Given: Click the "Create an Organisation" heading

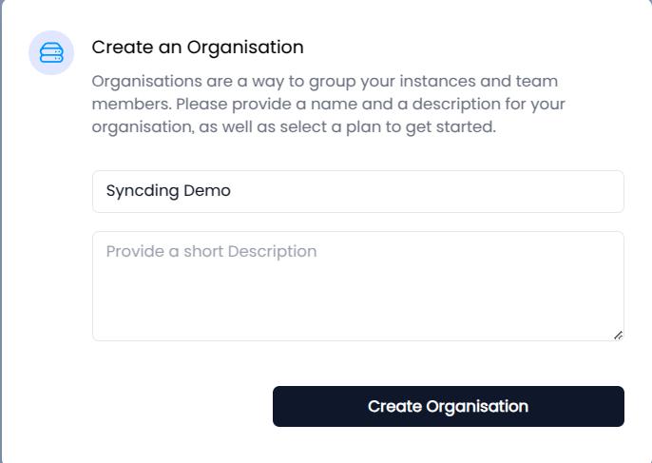Looking at the screenshot, I should point(198,48).
